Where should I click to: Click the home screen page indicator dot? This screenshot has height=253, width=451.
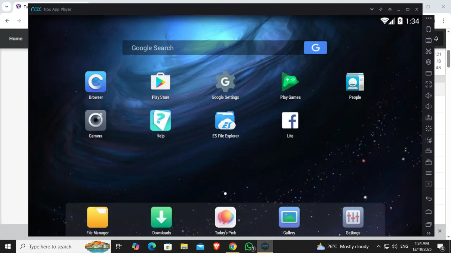[225, 193]
